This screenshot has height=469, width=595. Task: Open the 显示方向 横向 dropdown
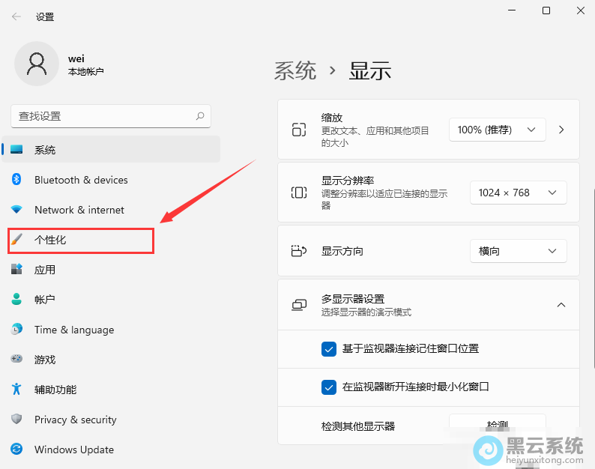(518, 251)
